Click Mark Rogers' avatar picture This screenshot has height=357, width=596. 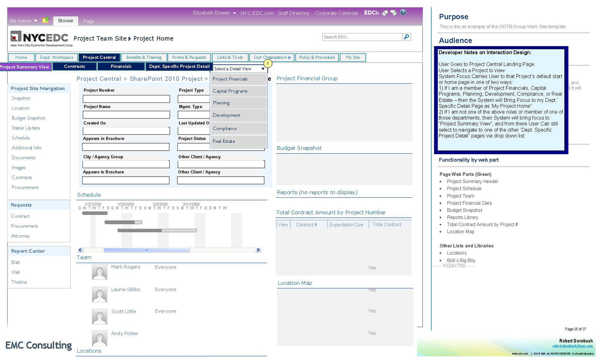(x=99, y=272)
